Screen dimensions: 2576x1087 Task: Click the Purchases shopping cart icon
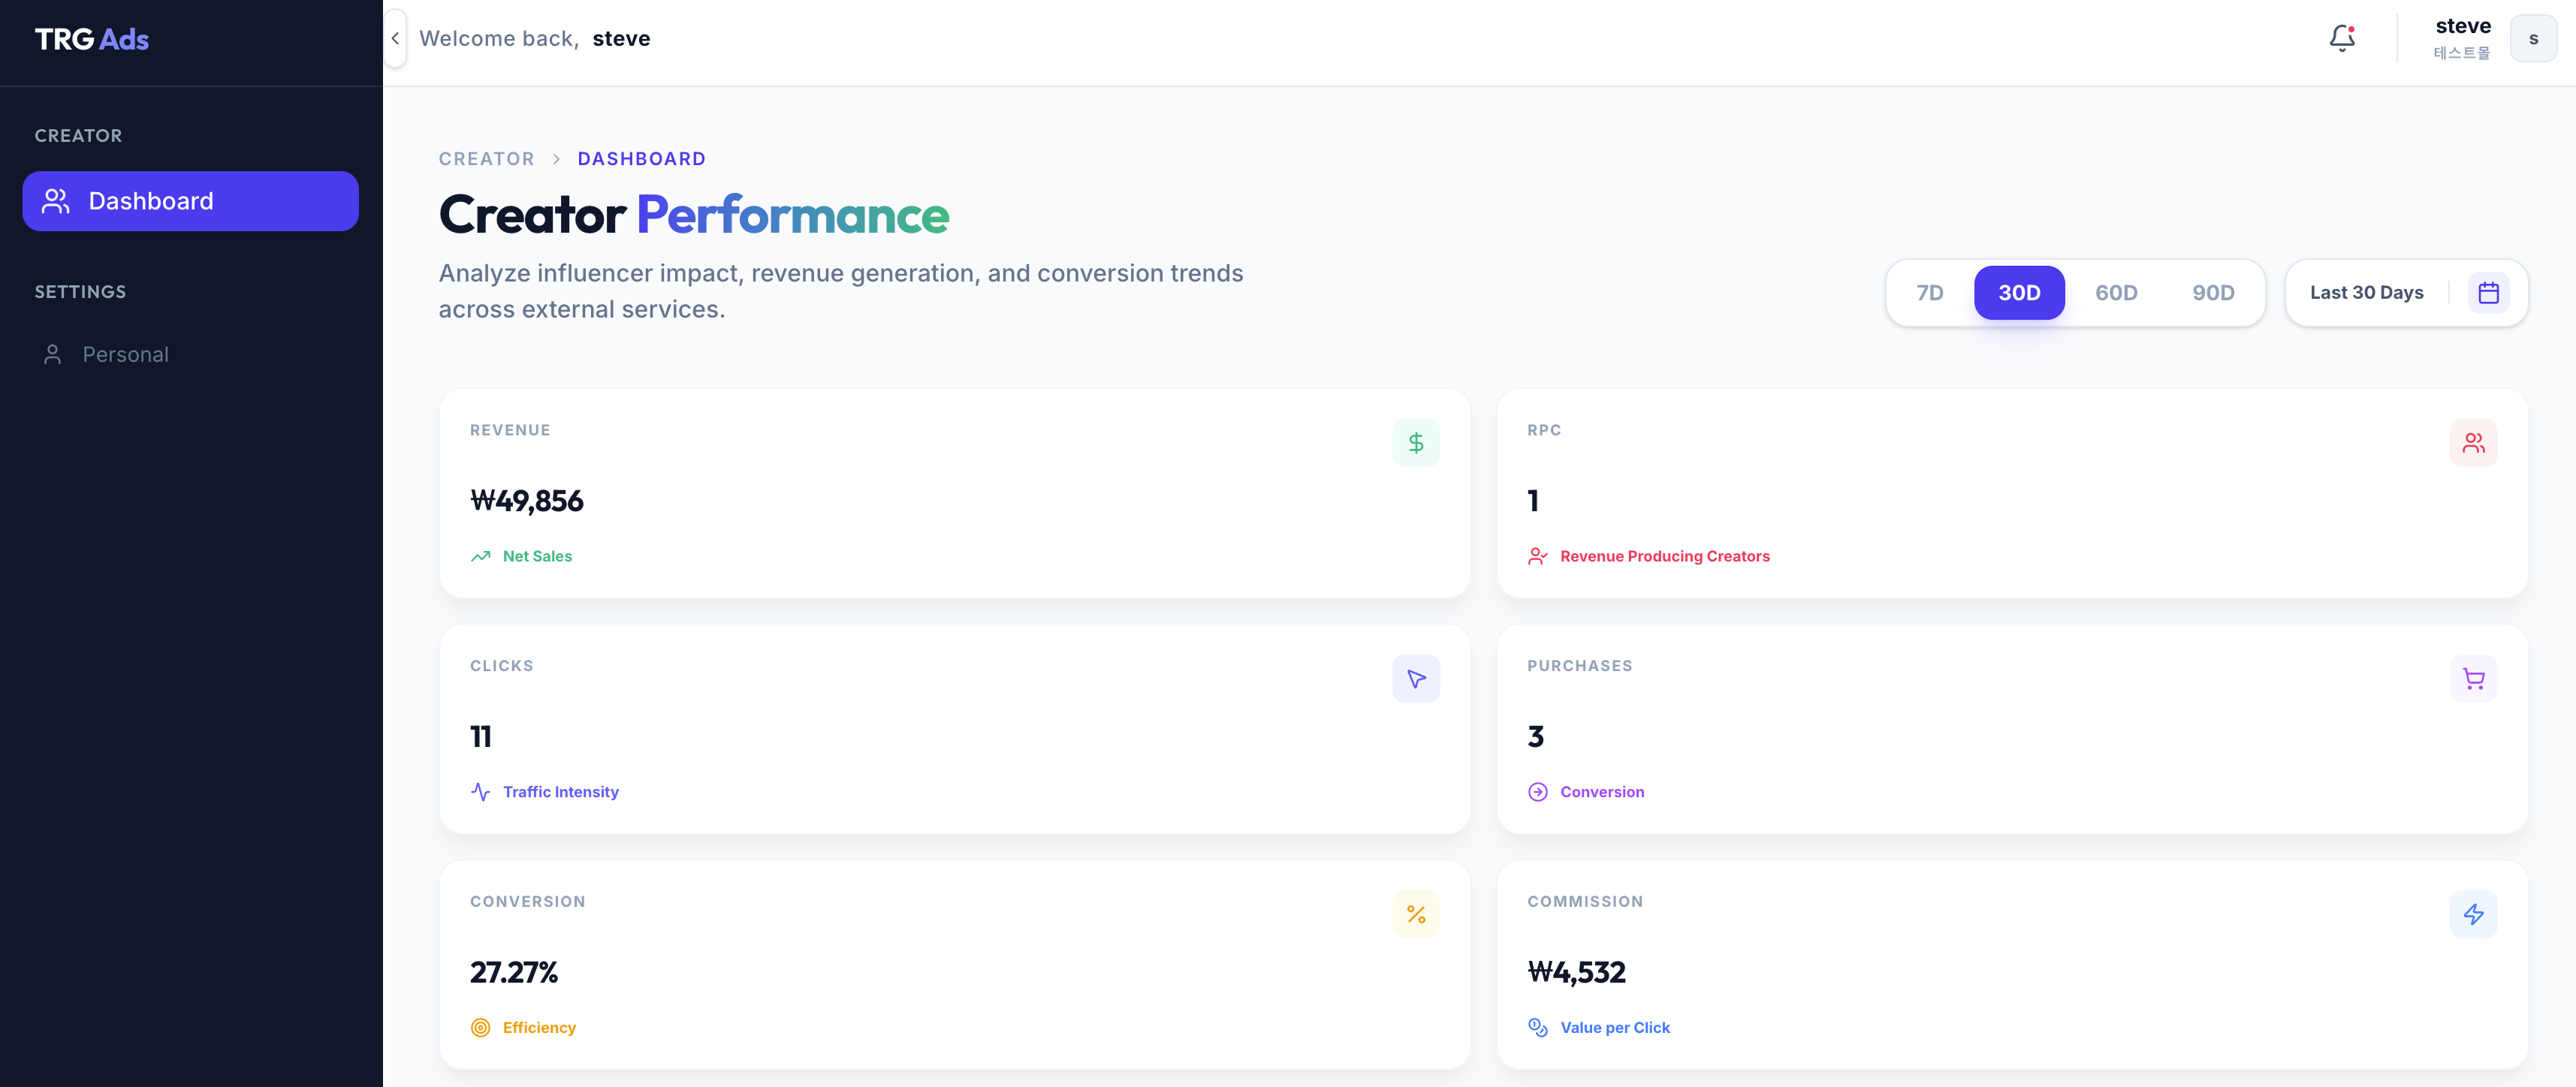click(2472, 679)
